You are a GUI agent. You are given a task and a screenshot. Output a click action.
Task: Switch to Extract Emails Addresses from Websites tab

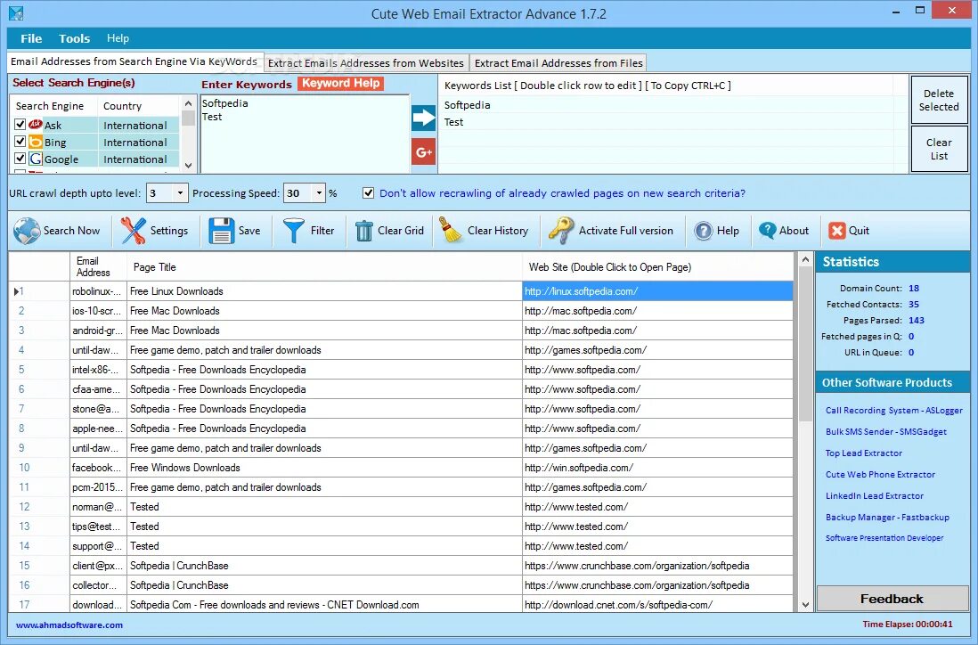[x=366, y=63]
